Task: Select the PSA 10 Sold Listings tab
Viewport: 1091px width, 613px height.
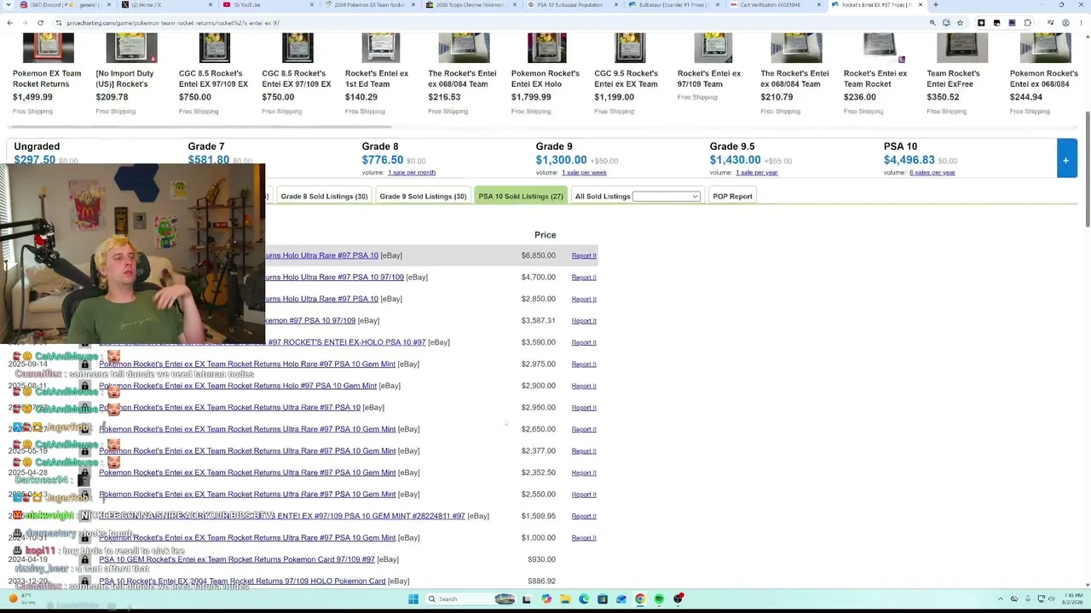Action: [521, 197]
